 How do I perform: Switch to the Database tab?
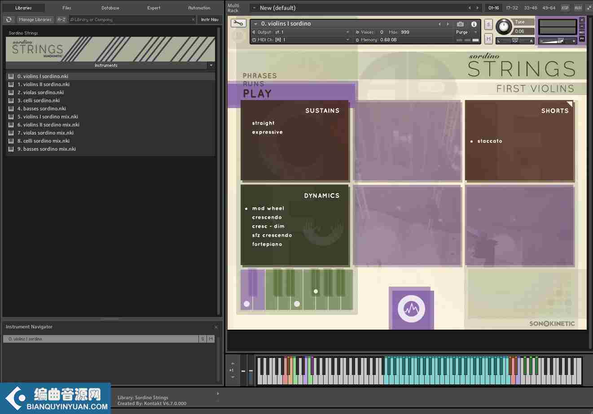[110, 8]
